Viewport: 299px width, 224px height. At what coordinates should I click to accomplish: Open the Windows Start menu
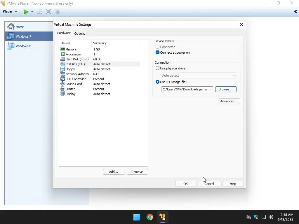coord(137,217)
